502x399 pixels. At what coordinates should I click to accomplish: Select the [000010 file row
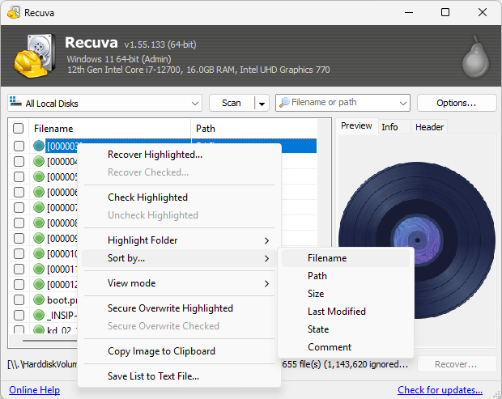tap(62, 254)
